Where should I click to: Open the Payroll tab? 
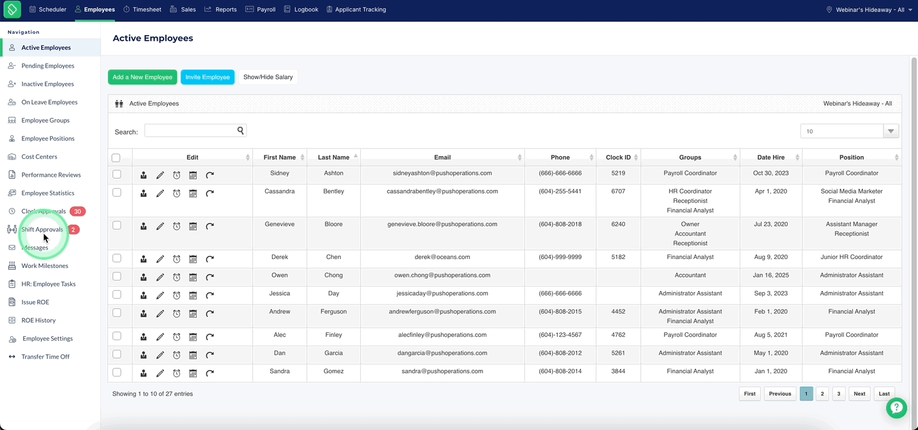coord(260,10)
